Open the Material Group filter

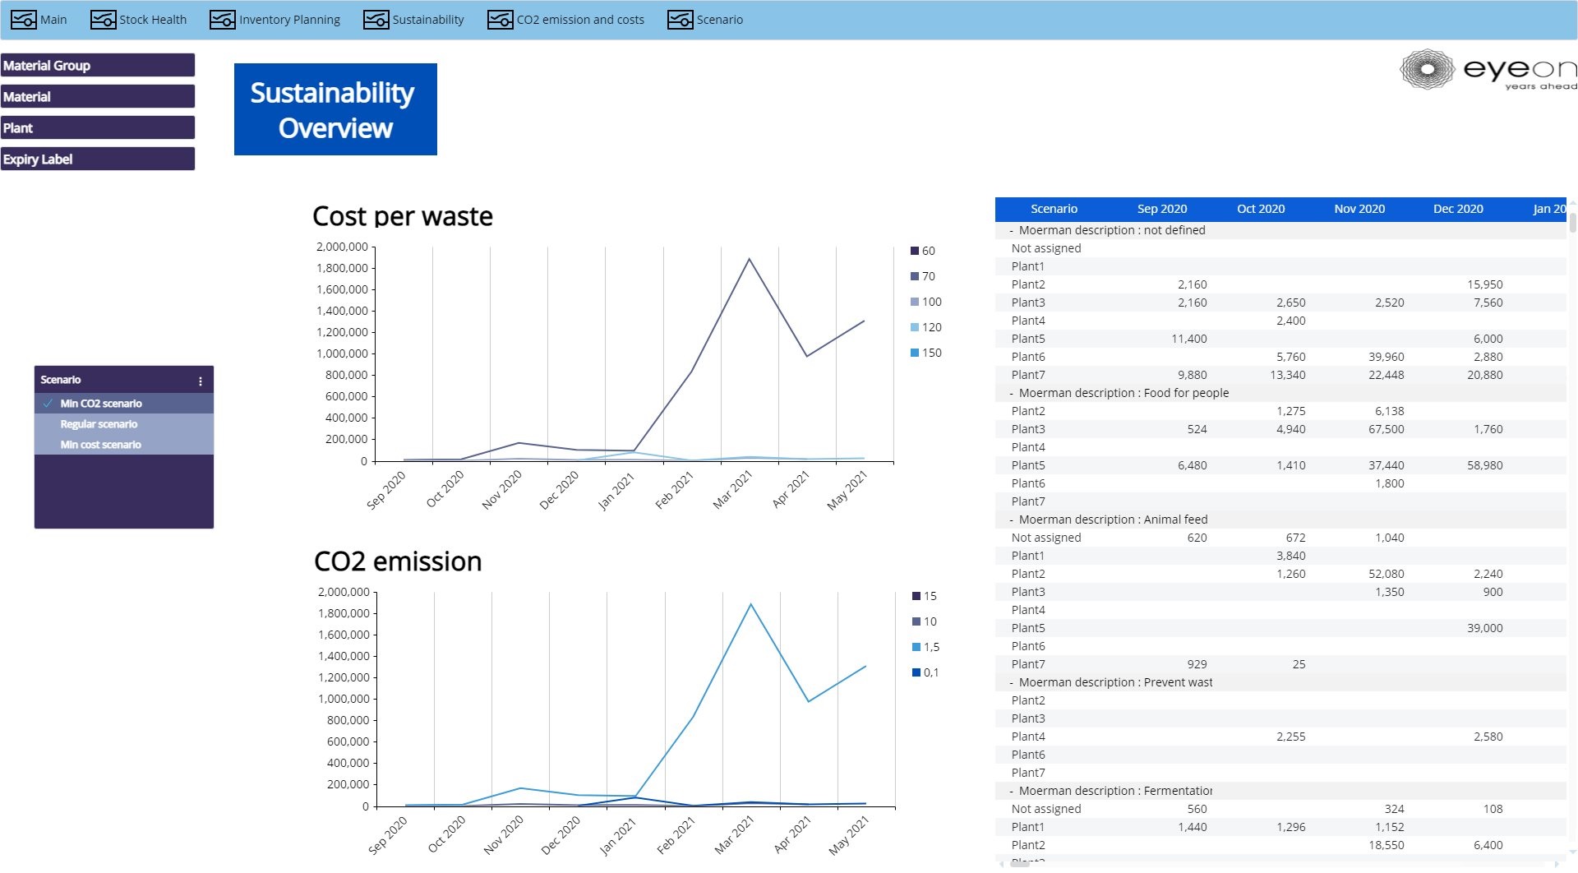(x=98, y=66)
